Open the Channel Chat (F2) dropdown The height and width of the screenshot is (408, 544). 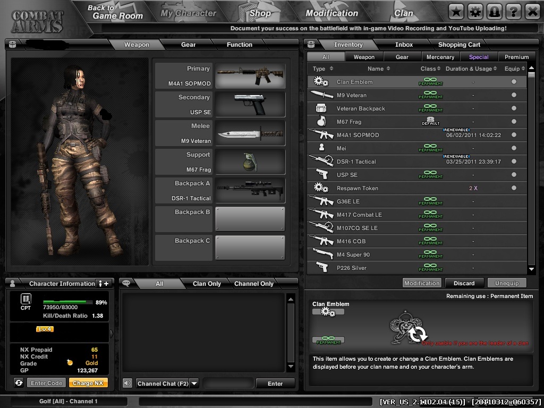click(194, 384)
